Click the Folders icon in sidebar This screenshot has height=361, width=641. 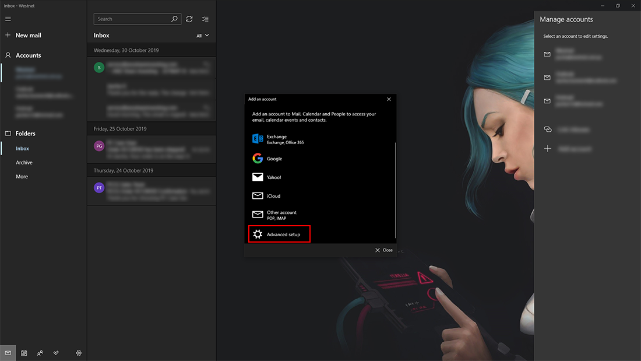pos(8,134)
